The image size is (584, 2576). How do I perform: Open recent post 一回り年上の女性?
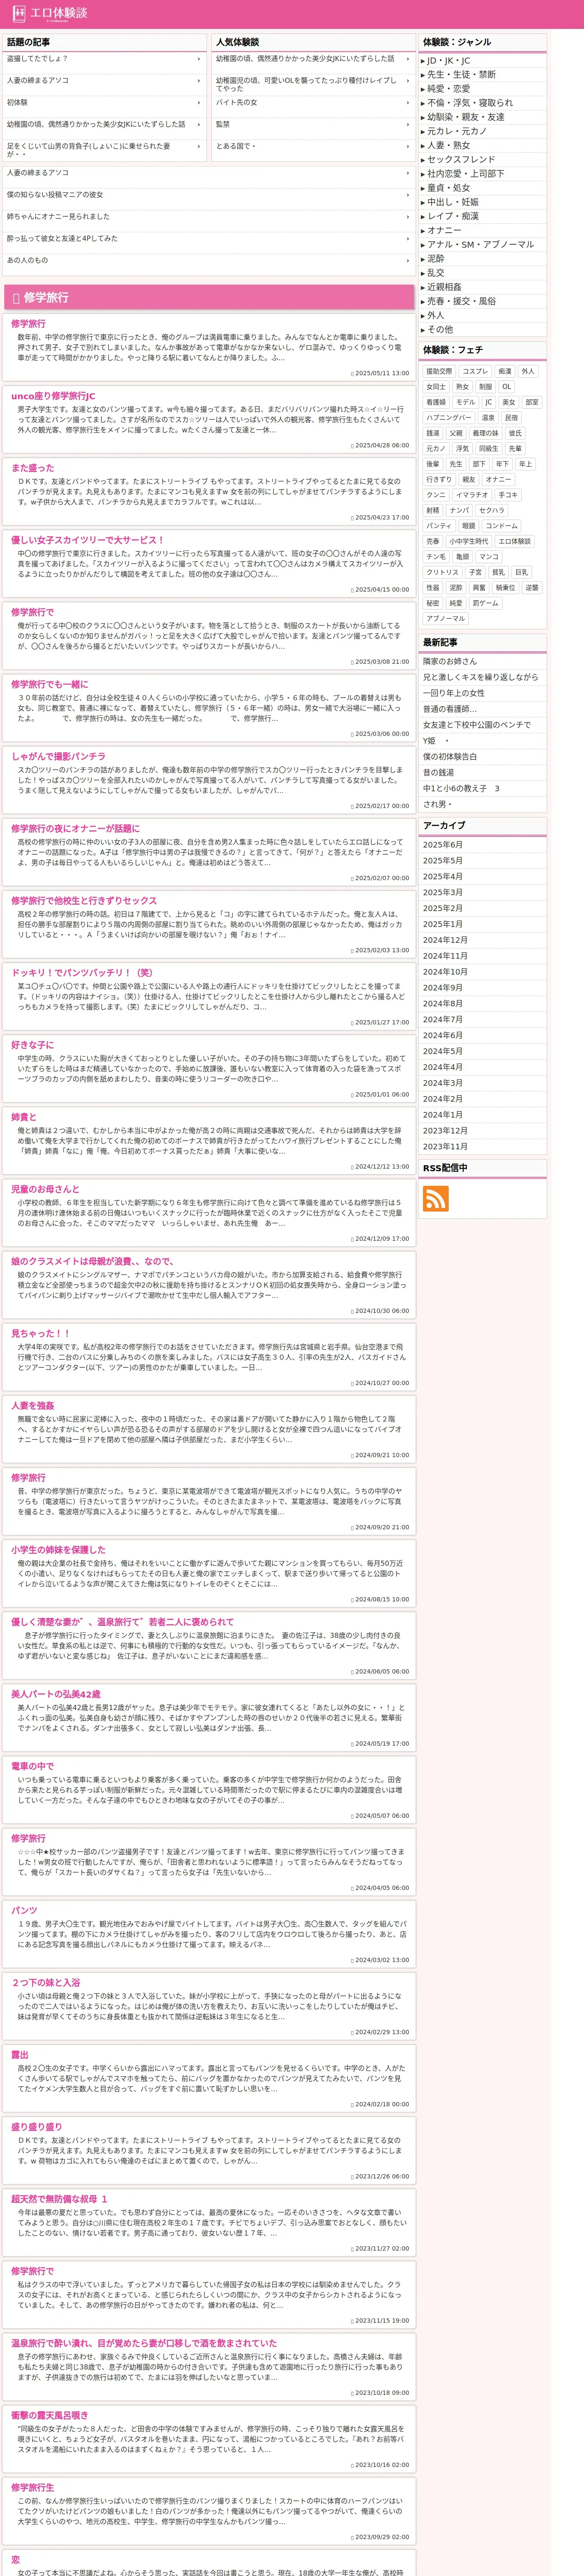click(453, 693)
